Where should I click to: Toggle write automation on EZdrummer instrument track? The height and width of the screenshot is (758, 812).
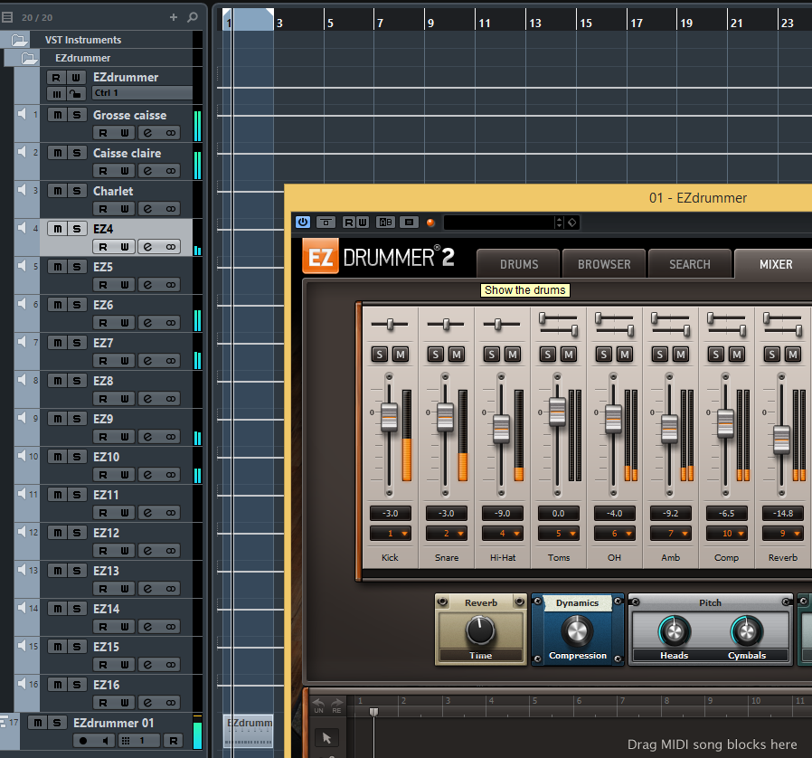76,78
